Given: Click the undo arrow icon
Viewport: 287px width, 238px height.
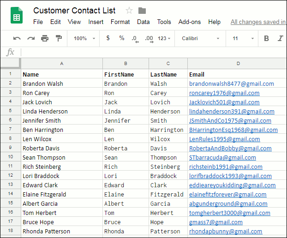Looking at the screenshot, I should tap(17, 38).
